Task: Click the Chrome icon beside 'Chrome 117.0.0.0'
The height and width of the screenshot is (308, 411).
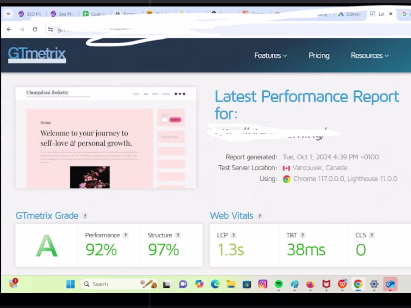Action: click(x=287, y=179)
